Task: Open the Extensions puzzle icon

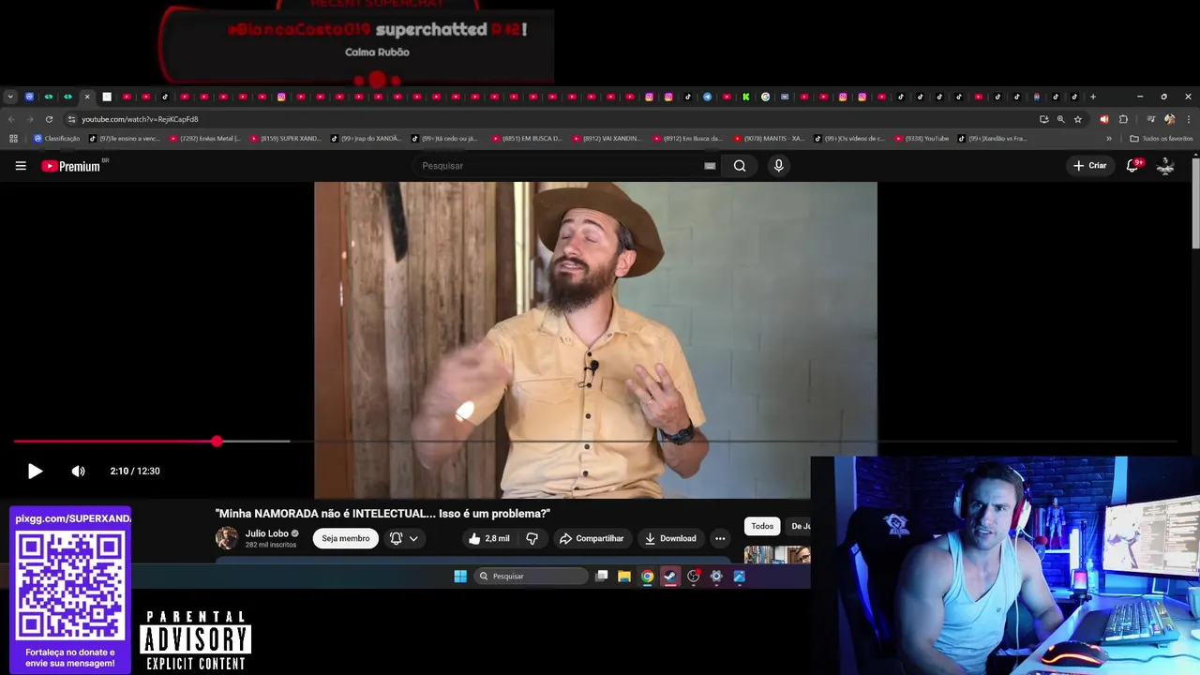Action: click(1123, 119)
